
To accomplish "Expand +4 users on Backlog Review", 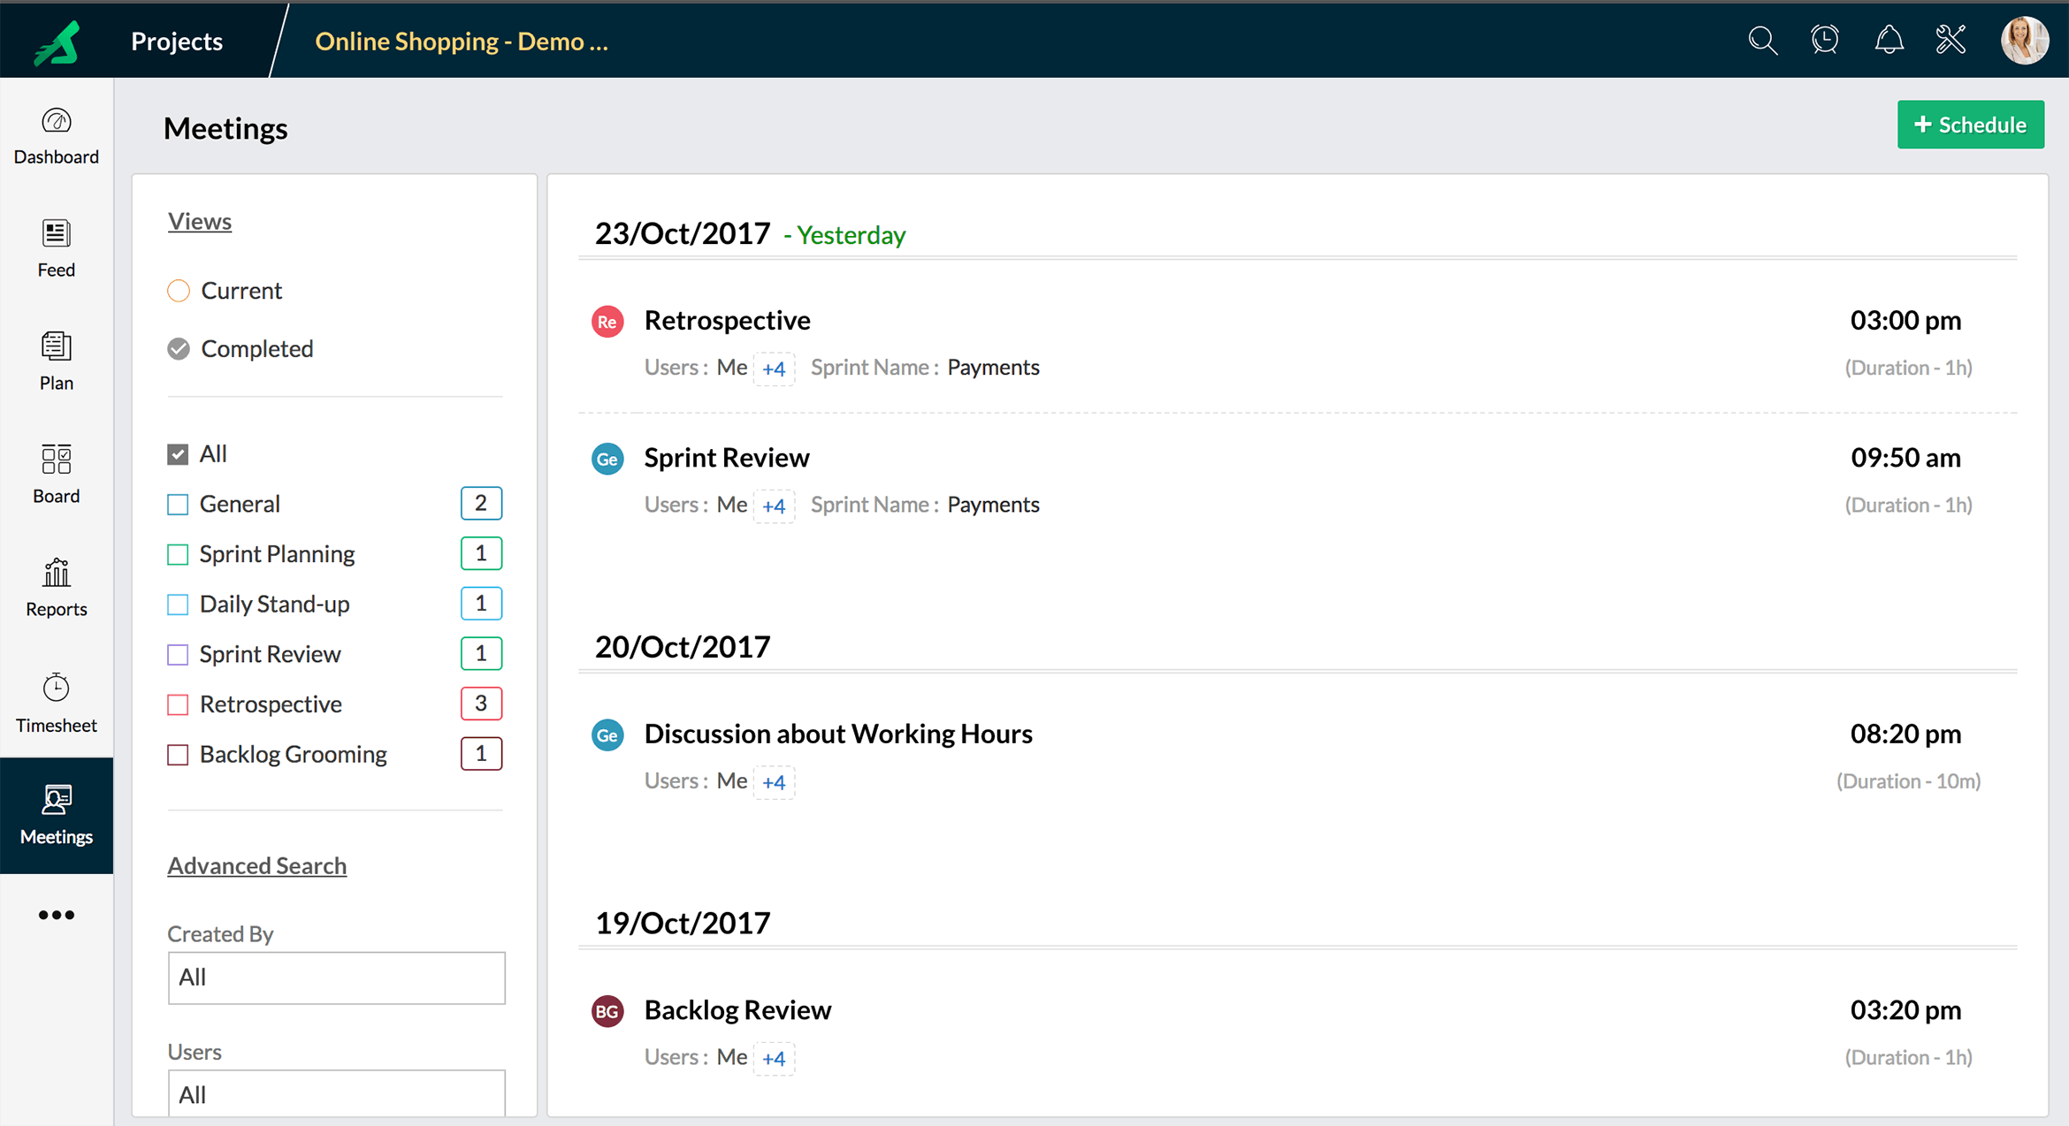I will point(774,1058).
